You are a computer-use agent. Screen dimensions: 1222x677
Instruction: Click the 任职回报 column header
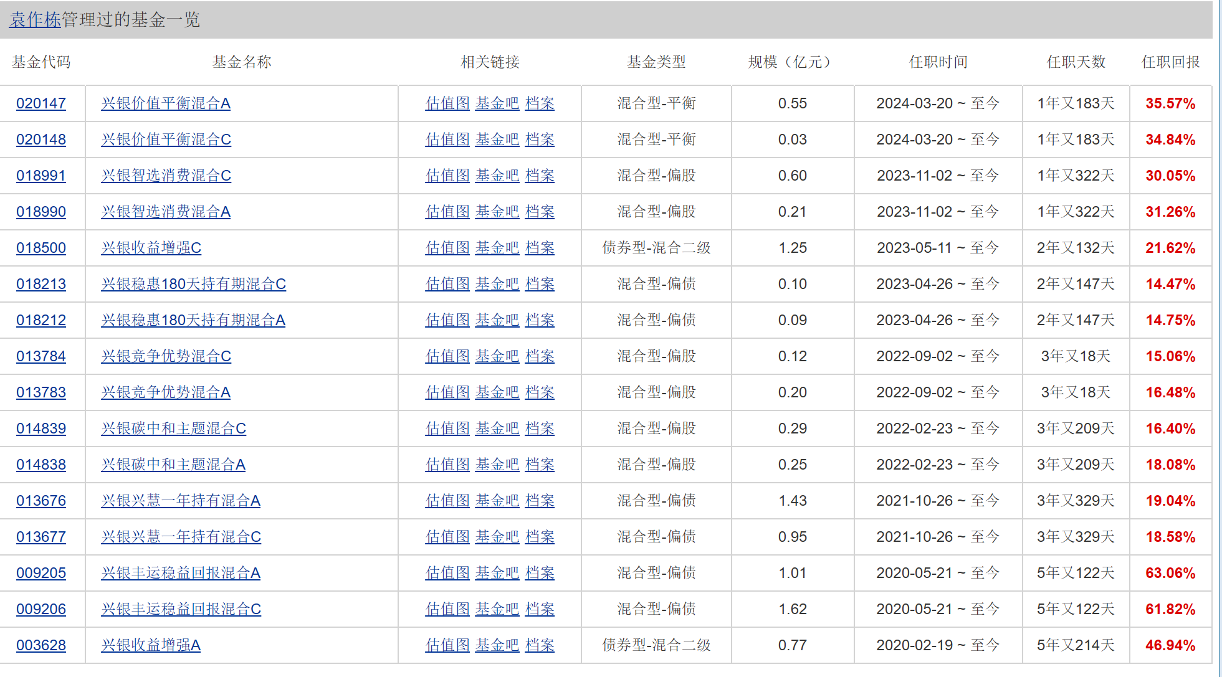1170,62
